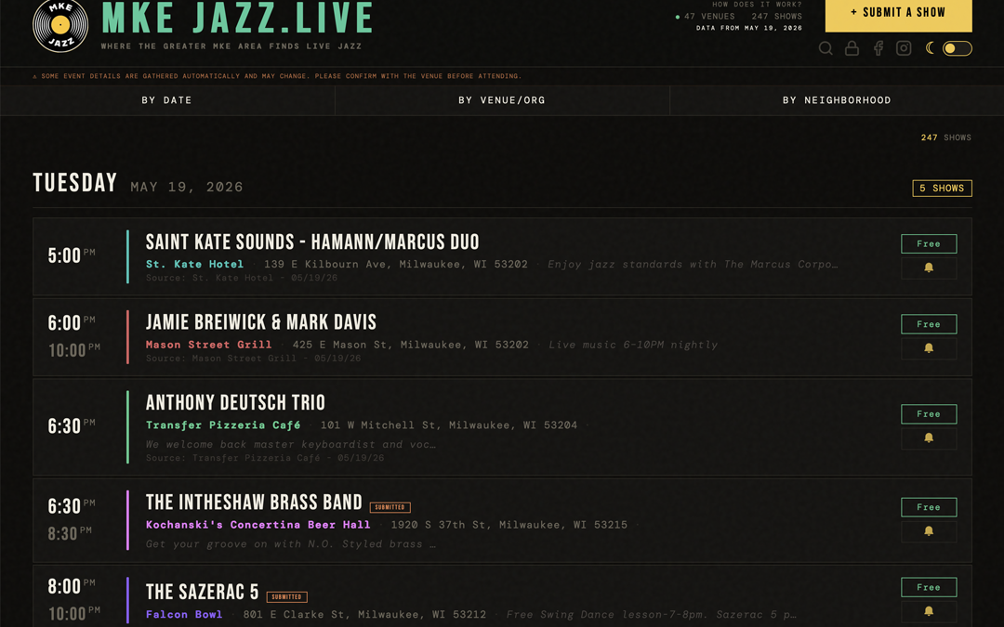Click Source: Mason Street Grill line

253,359
